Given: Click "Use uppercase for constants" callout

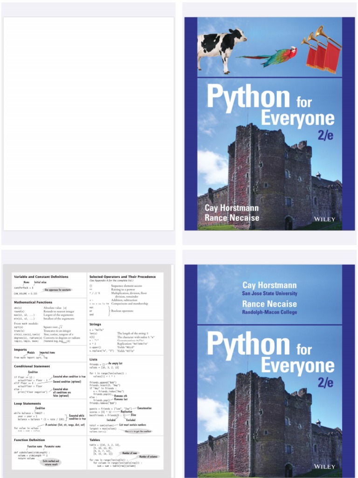Looking at the screenshot, I should 57,290.
